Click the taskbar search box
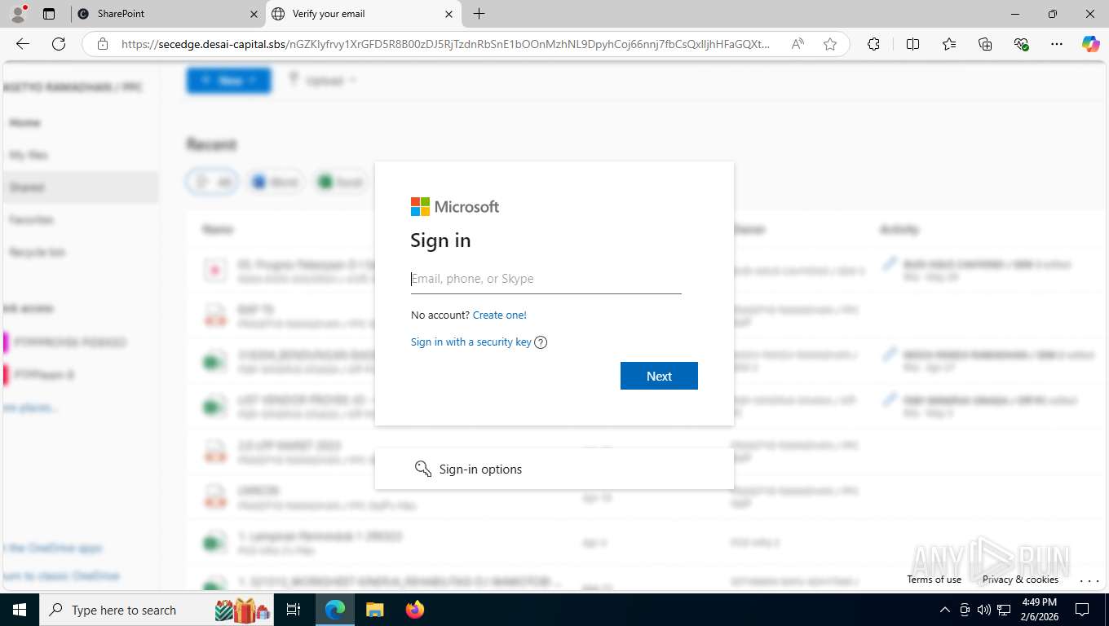Screen dimensions: 1109x626 pos(157,610)
